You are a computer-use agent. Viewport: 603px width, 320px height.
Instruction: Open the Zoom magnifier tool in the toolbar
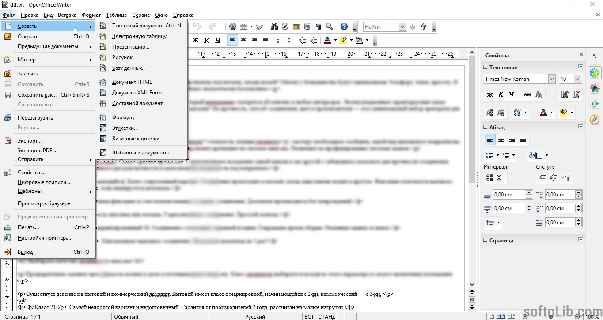(329, 26)
